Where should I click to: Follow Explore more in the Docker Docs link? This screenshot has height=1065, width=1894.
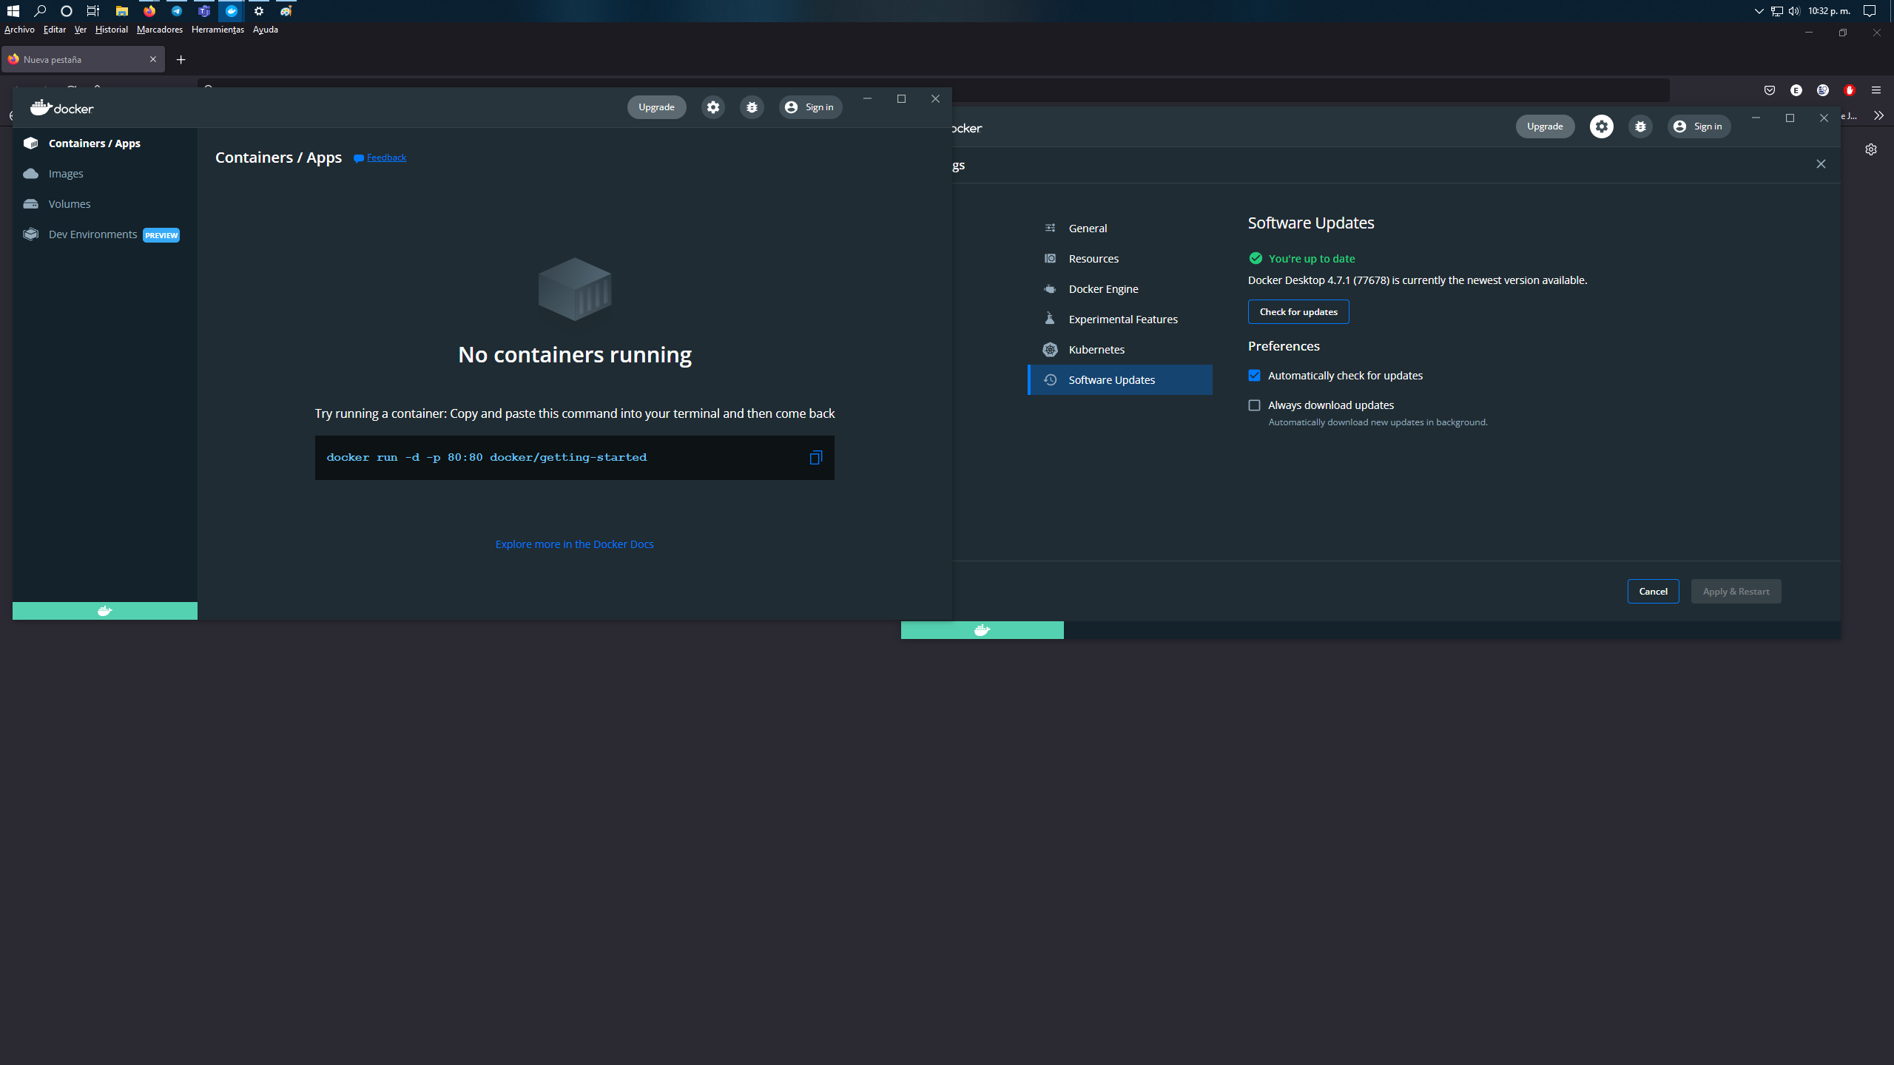tap(574, 544)
